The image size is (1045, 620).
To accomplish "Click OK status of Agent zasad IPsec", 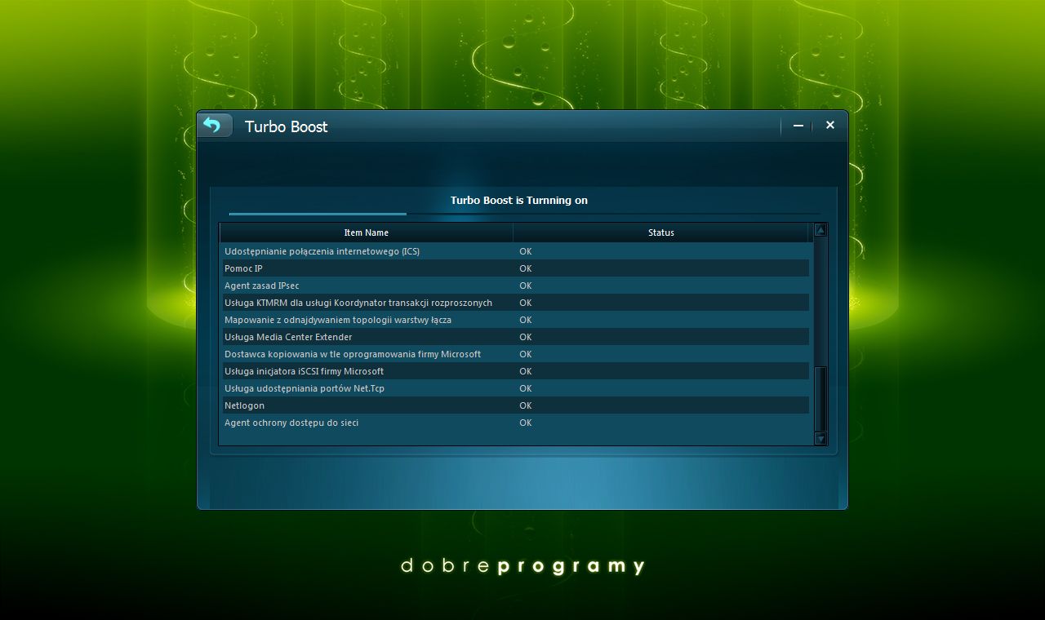I will 525,286.
